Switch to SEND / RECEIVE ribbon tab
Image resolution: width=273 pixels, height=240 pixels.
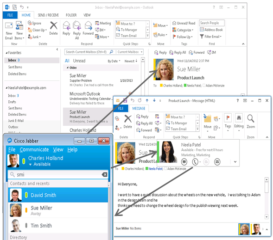coord(48,15)
